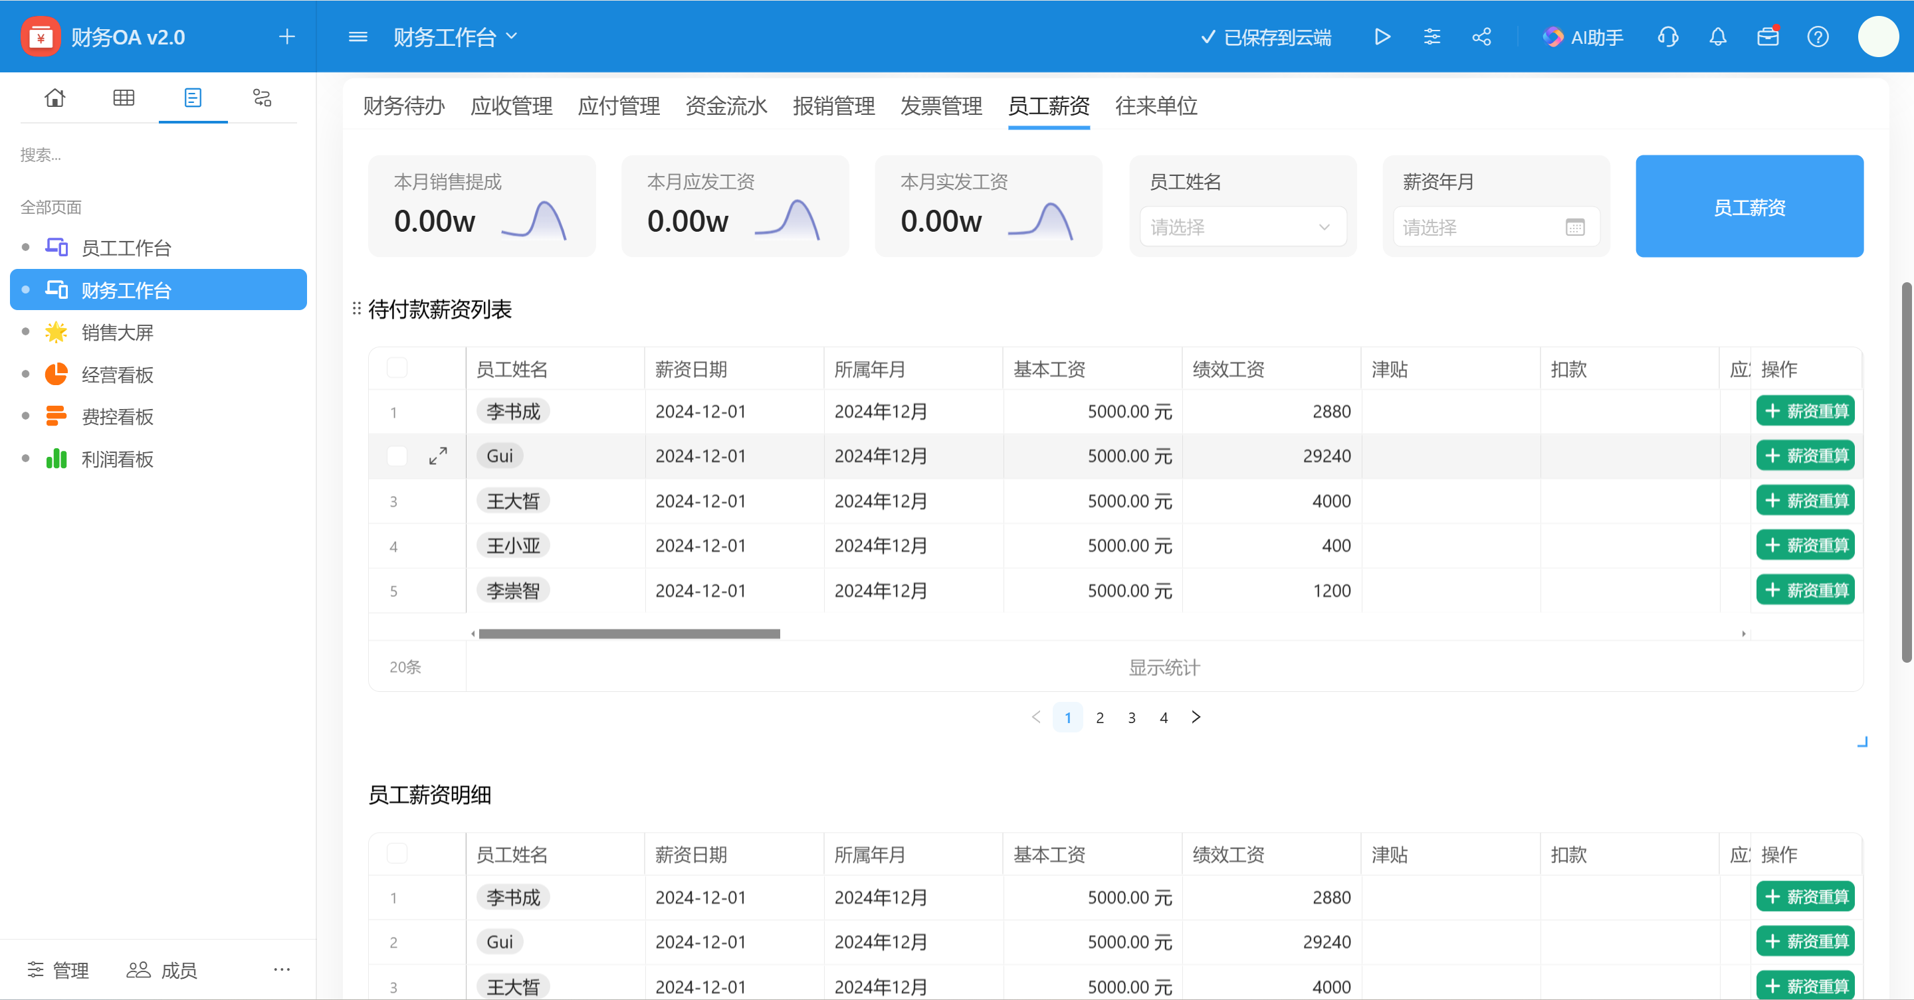Open 经营看板 page with pie icon
The width and height of the screenshot is (1914, 1000).
point(158,374)
